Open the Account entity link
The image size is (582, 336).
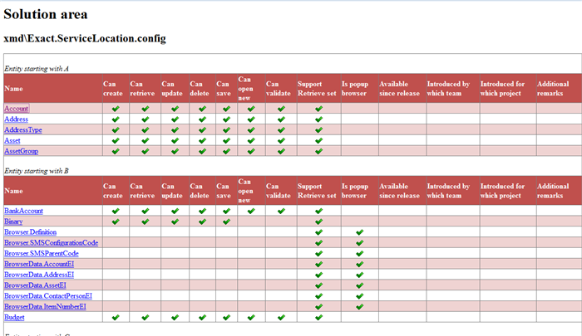pos(17,109)
